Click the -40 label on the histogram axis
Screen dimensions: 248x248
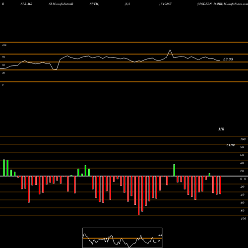[242, 195]
